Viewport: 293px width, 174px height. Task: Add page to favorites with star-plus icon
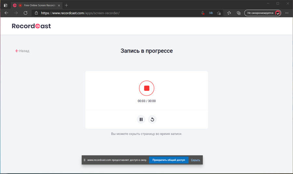pyautogui.click(x=219, y=13)
